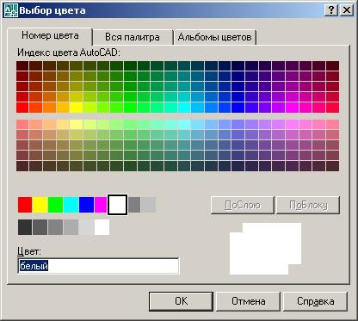Choose the cyan standard color swatch

(71, 205)
